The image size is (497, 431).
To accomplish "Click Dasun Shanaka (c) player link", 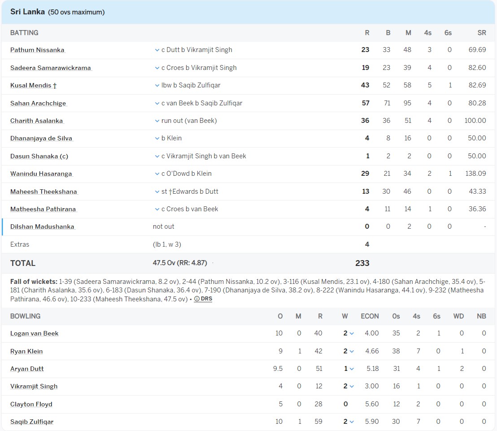I will [x=39, y=156].
